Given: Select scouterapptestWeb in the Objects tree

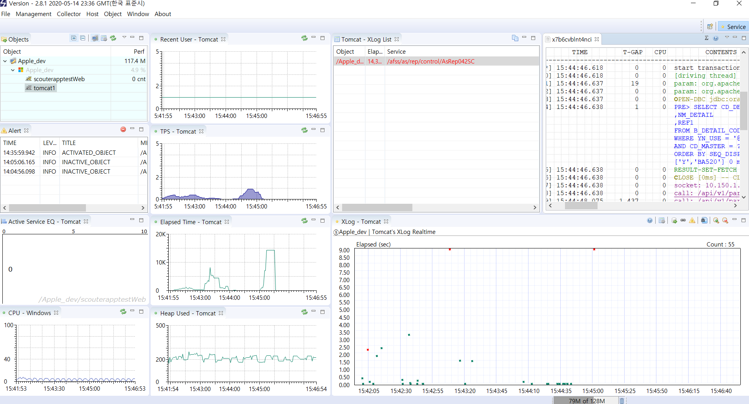Looking at the screenshot, I should 55,79.
